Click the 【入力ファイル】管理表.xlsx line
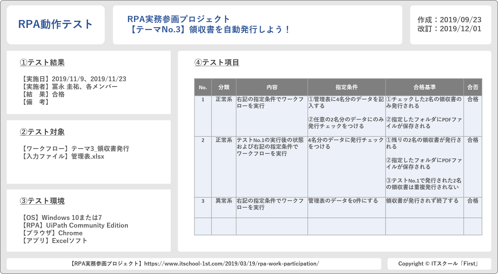498x274 pixels. click(x=63, y=156)
